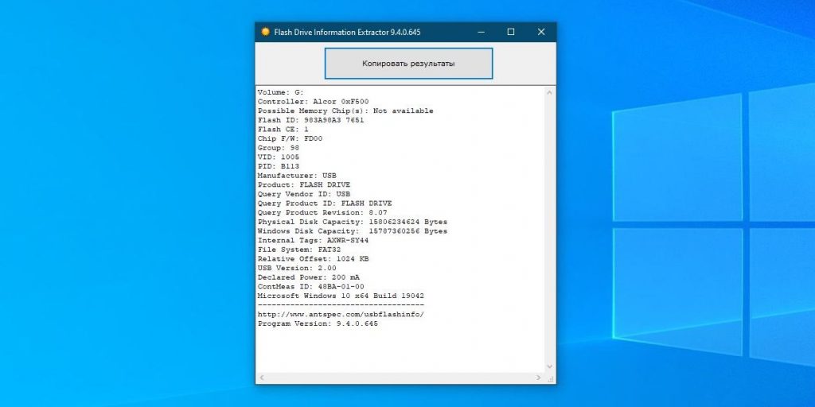The width and height of the screenshot is (815, 407).
Task: Click the Flash Drive Information Extractor app icon
Action: (x=265, y=33)
